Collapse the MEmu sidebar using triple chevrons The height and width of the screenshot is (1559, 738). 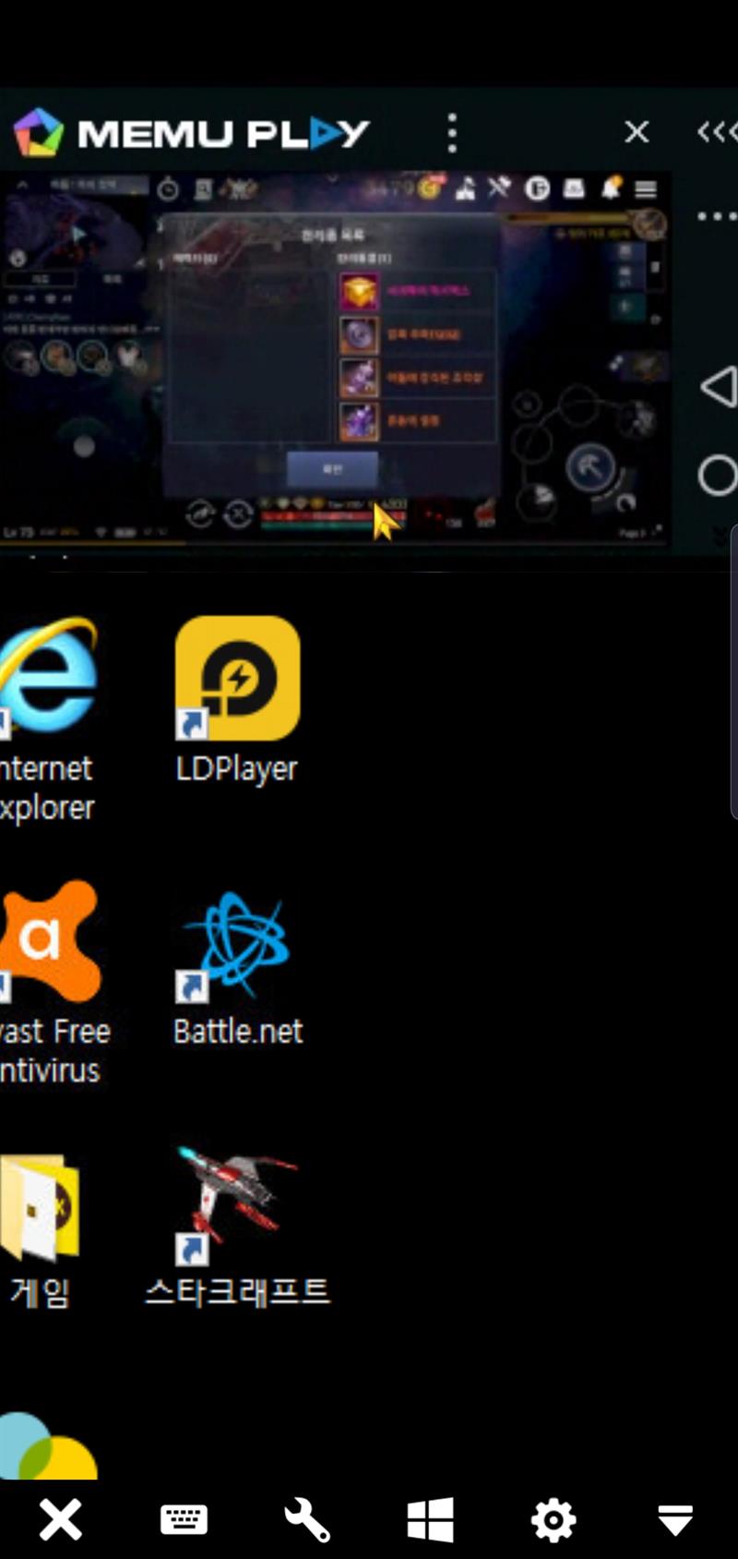(718, 132)
